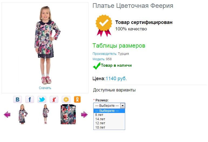This screenshot has width=208, height=142.
Task: Click the gold certified badge icon
Action: [x=103, y=25]
